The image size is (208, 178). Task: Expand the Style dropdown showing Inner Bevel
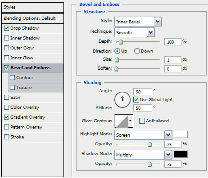[158, 22]
